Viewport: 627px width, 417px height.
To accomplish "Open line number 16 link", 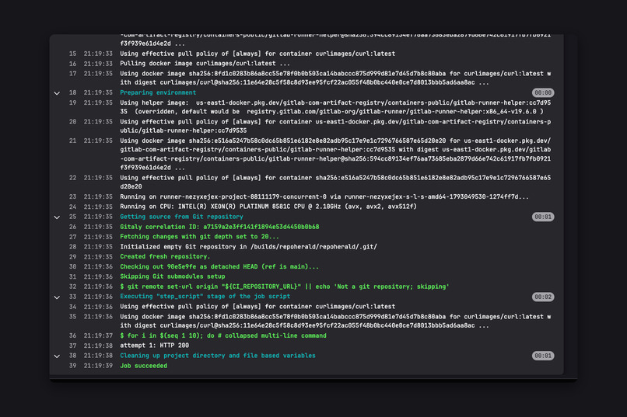I will [72, 64].
